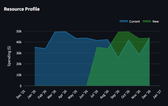Click the green dashed New legend swatch
The height and width of the screenshot is (106, 168).
[147, 21]
